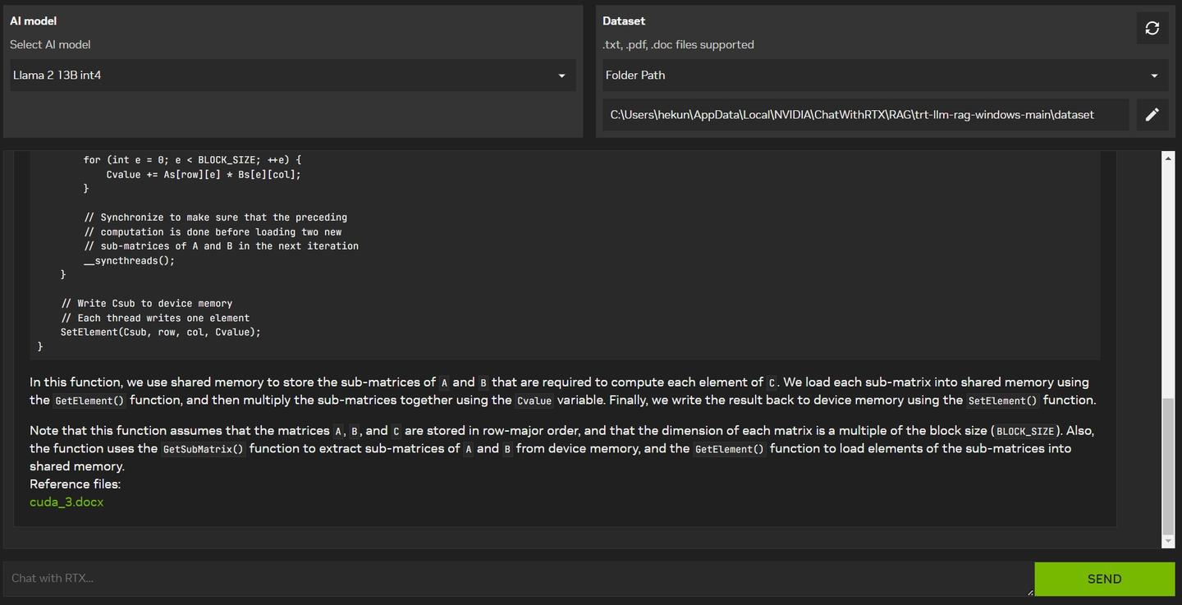
Task: Click the Folder Path dropdown caret arrow
Action: click(1154, 76)
